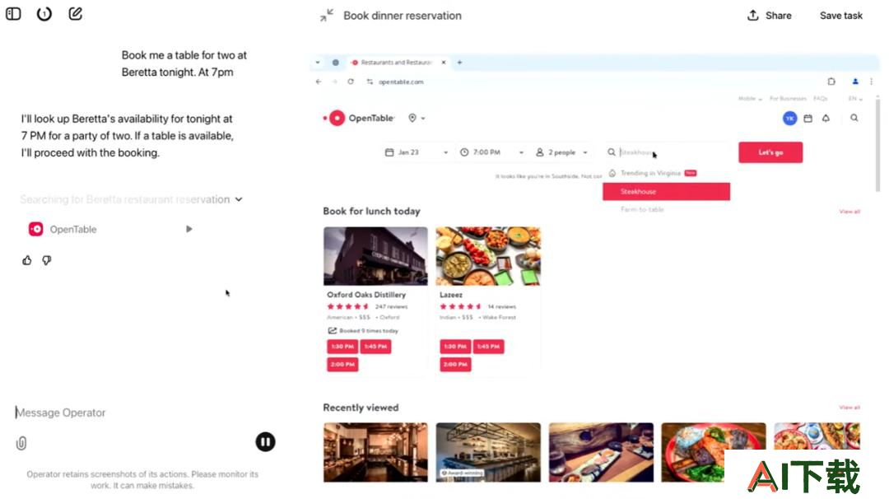Open the Award-winning Recently viewed thumbnail
The image size is (889, 499).
click(488, 453)
